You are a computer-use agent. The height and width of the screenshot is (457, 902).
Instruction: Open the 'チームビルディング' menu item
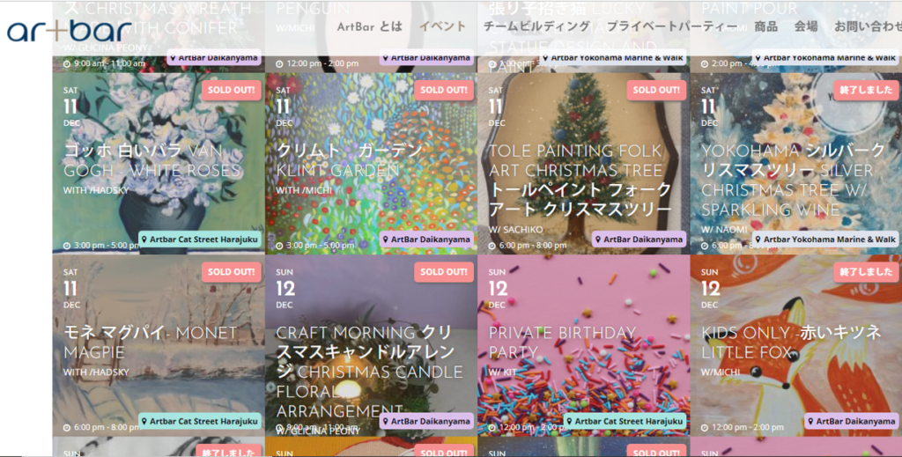(536, 26)
